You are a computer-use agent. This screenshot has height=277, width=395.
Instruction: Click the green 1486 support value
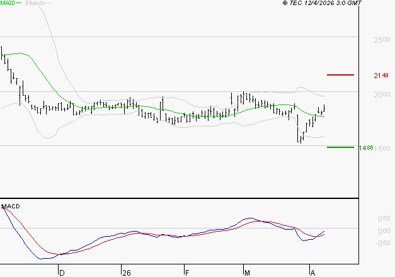click(x=366, y=148)
